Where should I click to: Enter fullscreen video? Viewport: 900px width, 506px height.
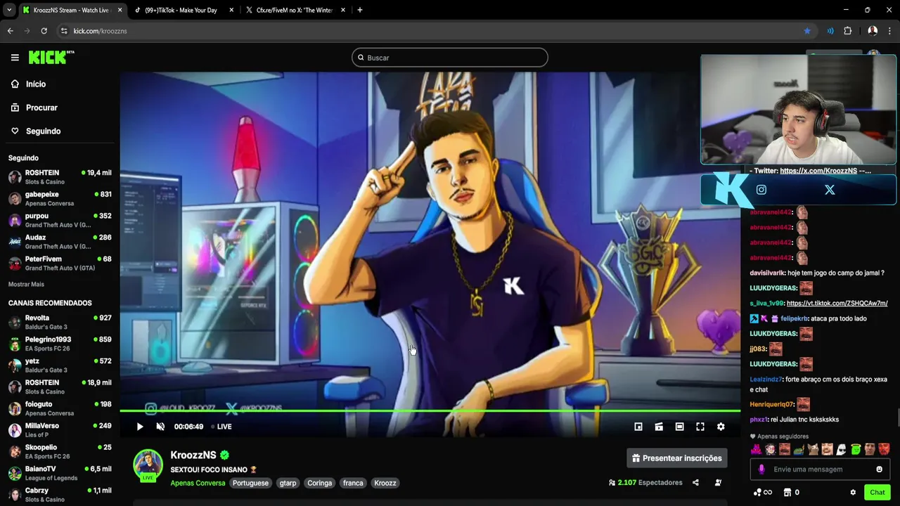pyautogui.click(x=700, y=427)
